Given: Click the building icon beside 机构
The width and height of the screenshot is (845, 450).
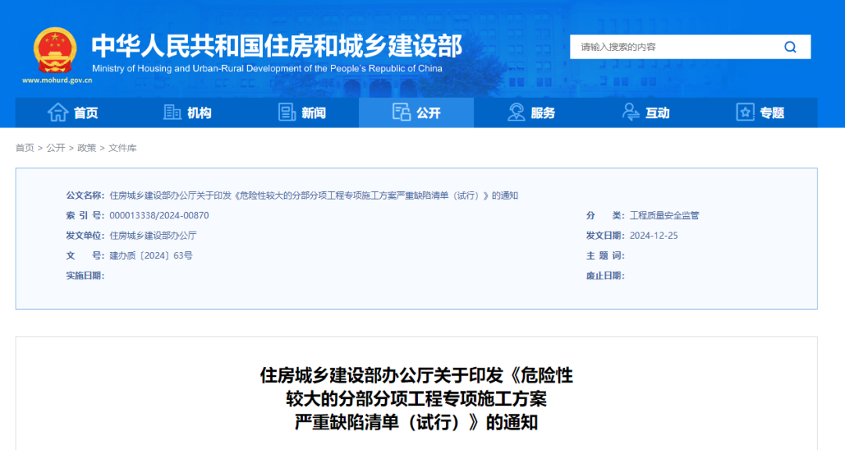Looking at the screenshot, I should [x=172, y=112].
